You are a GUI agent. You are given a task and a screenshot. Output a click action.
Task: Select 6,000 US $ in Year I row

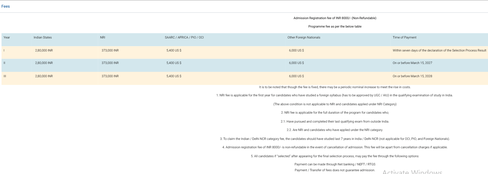point(296,50)
